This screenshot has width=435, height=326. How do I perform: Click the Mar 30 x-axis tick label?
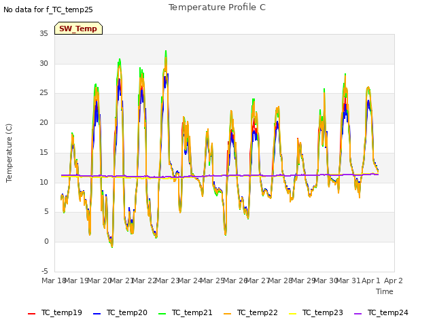click(326, 280)
